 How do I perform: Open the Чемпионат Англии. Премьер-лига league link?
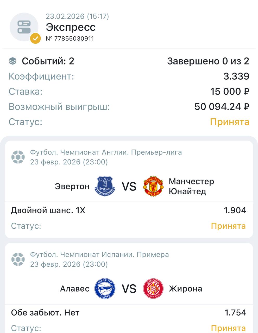[x=106, y=152]
